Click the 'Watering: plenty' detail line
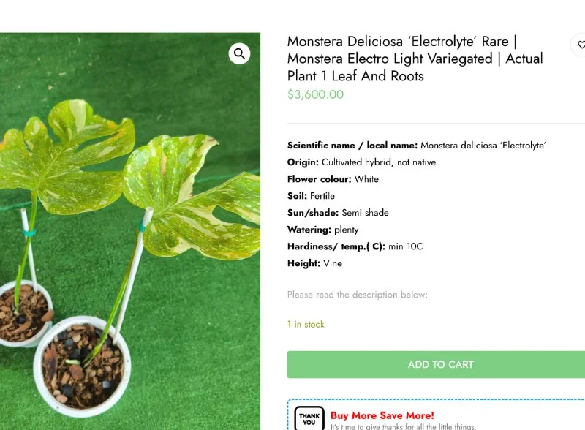This screenshot has width=585, height=430. click(322, 230)
